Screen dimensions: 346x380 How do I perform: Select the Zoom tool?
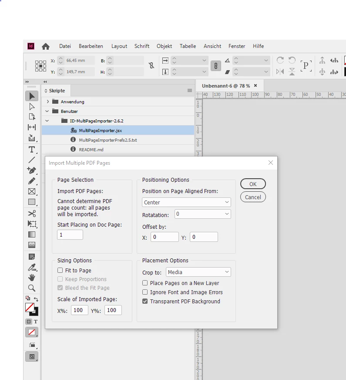click(32, 288)
